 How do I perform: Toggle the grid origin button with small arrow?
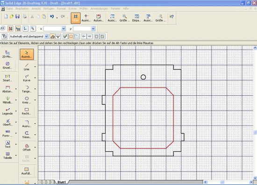[x=18, y=29]
